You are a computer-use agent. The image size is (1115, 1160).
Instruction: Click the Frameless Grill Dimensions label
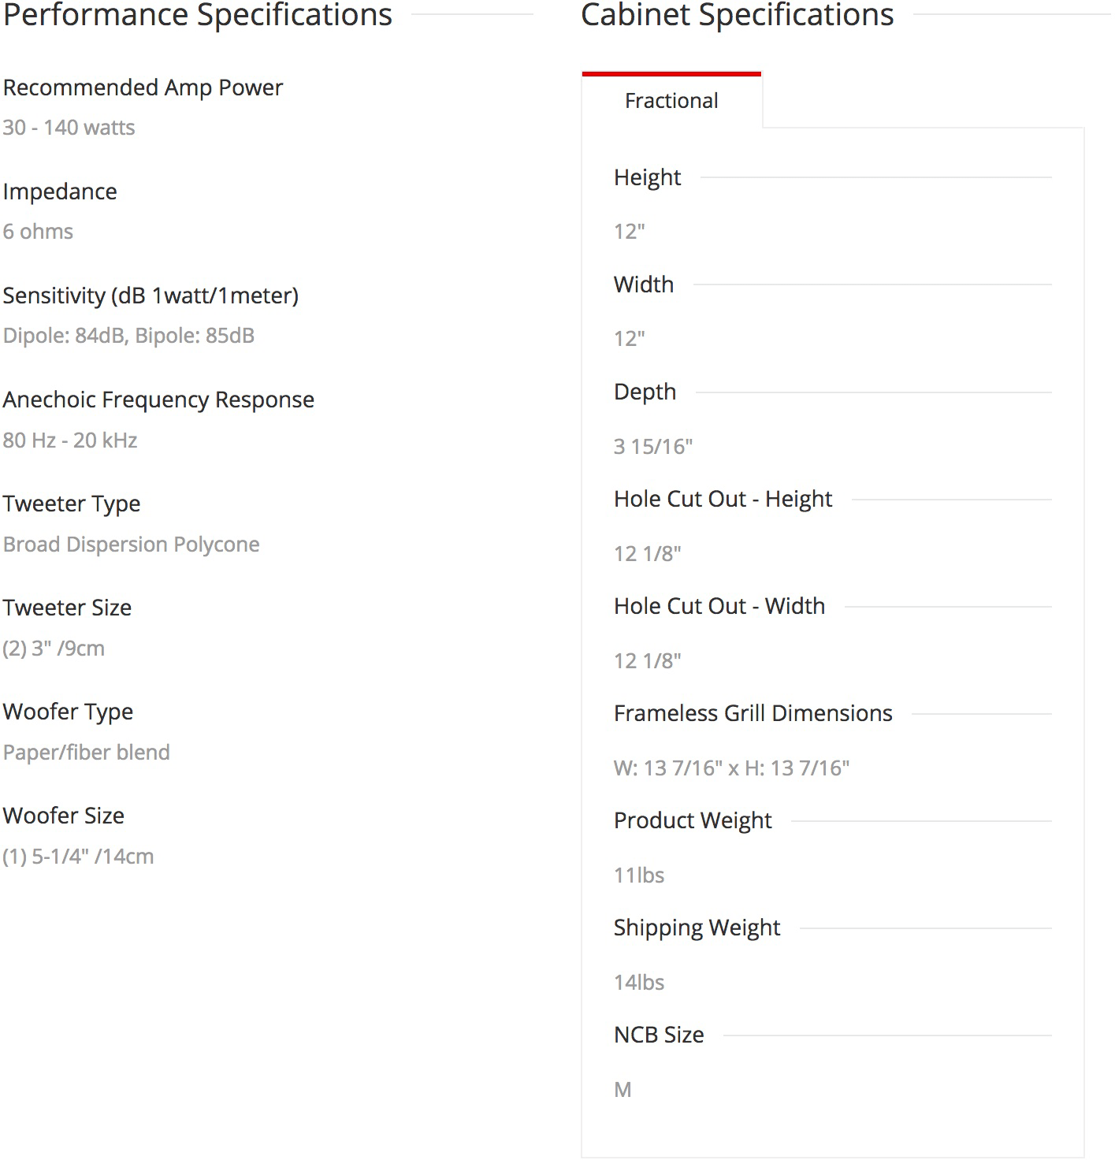pos(753,713)
